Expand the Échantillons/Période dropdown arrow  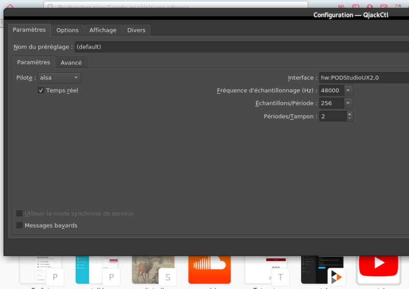click(x=348, y=103)
